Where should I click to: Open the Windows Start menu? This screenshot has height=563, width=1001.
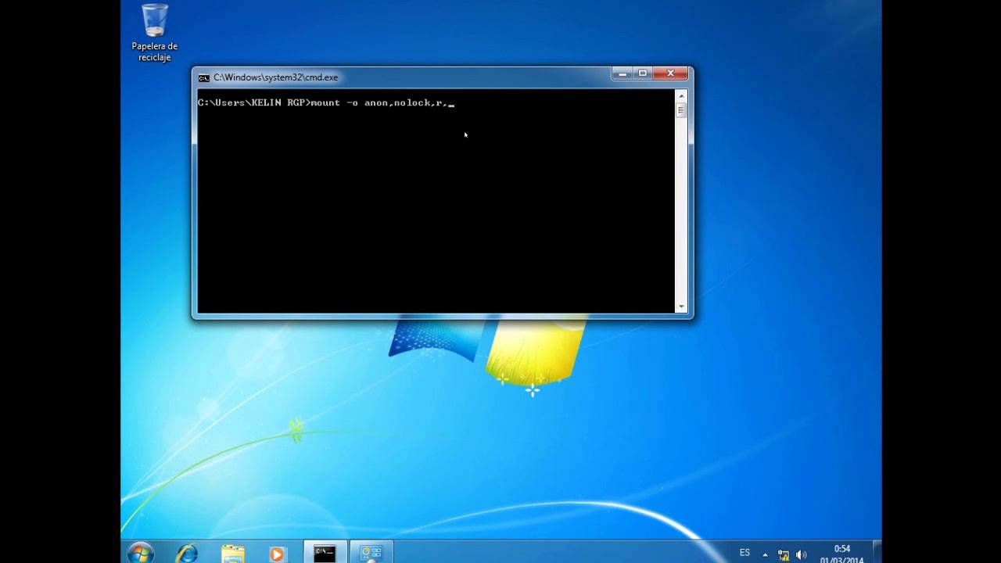(x=141, y=553)
